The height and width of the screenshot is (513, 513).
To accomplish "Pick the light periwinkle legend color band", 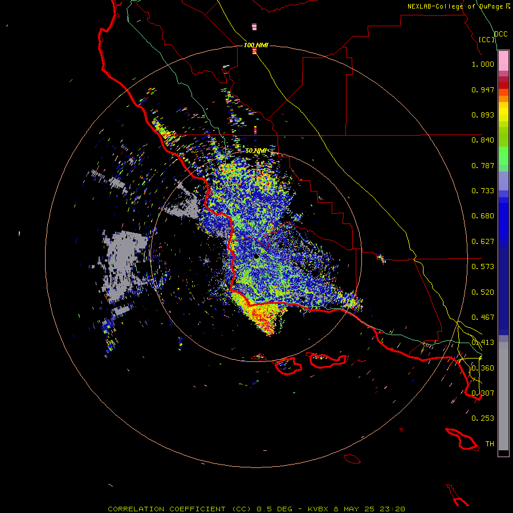I will pyautogui.click(x=503, y=181).
